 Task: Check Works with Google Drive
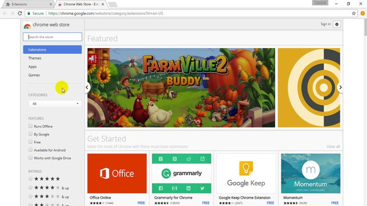coord(30,158)
